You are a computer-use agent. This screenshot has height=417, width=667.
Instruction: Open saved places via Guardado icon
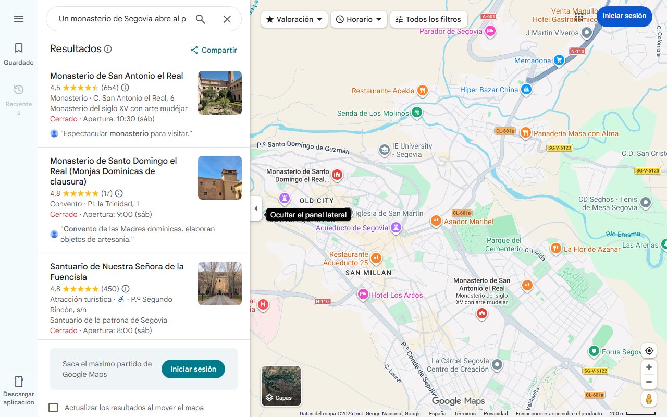tap(18, 47)
